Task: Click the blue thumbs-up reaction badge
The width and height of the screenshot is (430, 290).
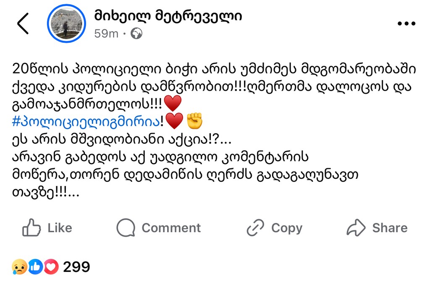Action: (36, 267)
